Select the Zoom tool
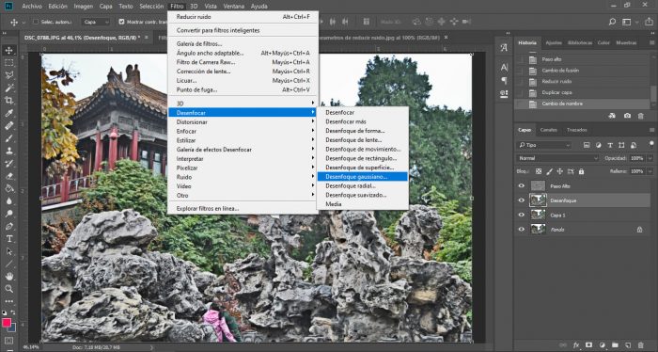Screen dimensions: 658x352 coord(8,289)
